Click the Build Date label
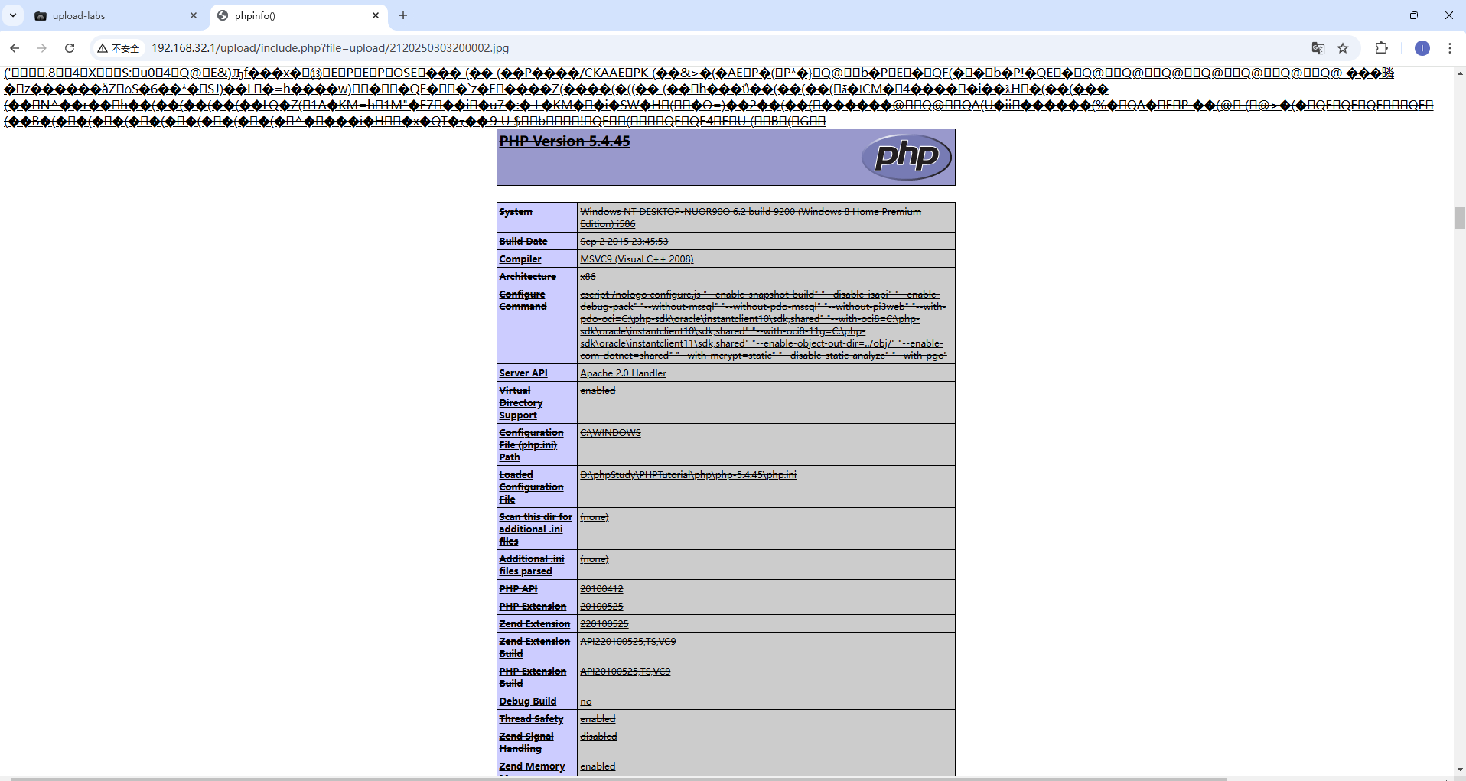Viewport: 1466px width, 781px height. 523,242
